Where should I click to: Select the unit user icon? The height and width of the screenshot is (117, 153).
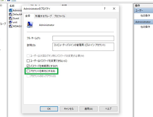tap(10, 22)
